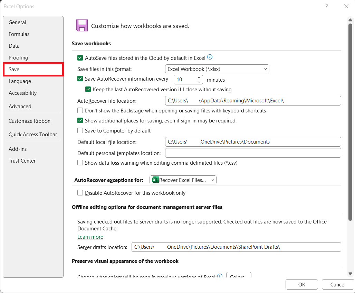355x293 pixels.
Task: Open Trust Center settings
Action: [x=33, y=161]
